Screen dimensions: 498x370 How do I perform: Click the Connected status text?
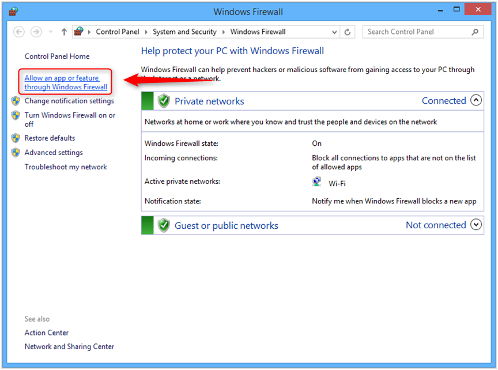(444, 101)
